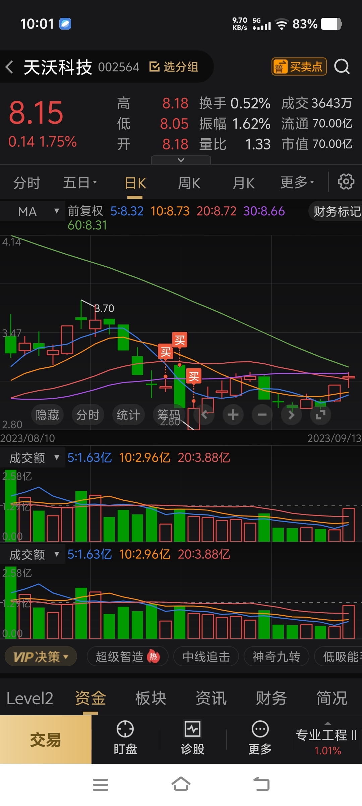Tap the 3.70 high price label
This screenshot has width=362, height=806.
coord(104,308)
